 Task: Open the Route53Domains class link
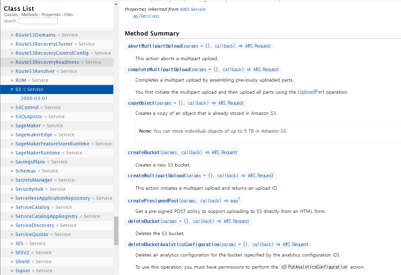coord(36,35)
